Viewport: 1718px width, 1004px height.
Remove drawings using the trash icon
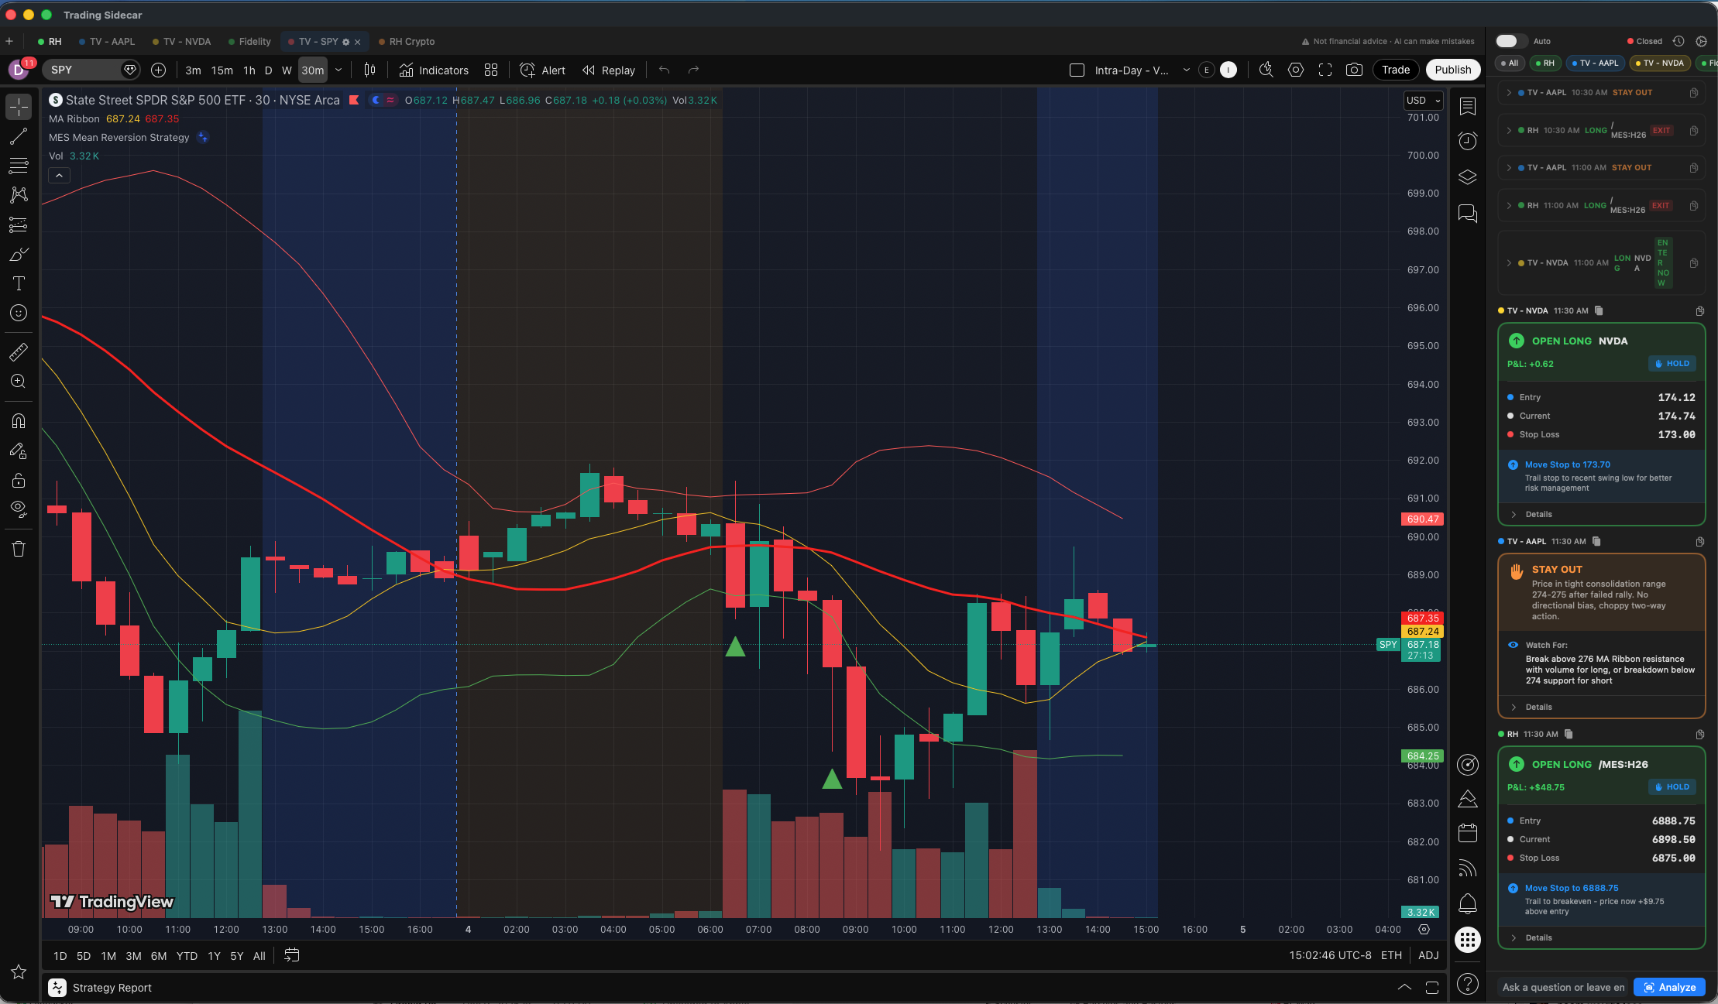click(x=19, y=548)
